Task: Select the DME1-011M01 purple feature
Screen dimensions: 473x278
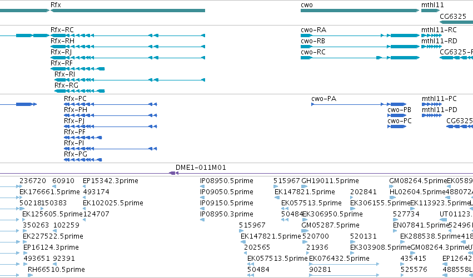Action: pyautogui.click(x=174, y=173)
